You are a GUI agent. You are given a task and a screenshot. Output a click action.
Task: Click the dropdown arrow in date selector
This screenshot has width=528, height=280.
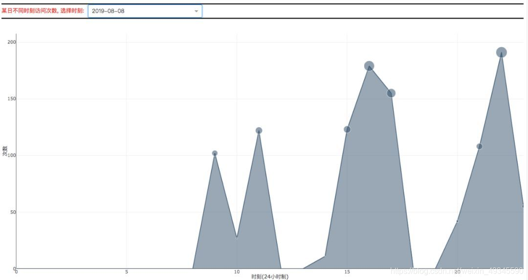(x=196, y=11)
